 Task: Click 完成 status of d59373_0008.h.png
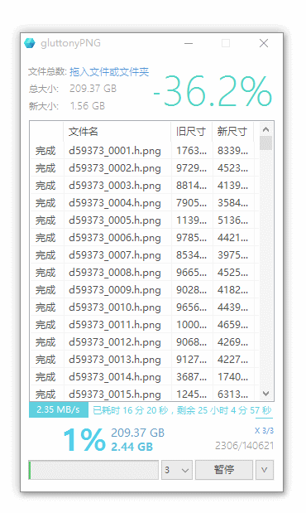45,273
